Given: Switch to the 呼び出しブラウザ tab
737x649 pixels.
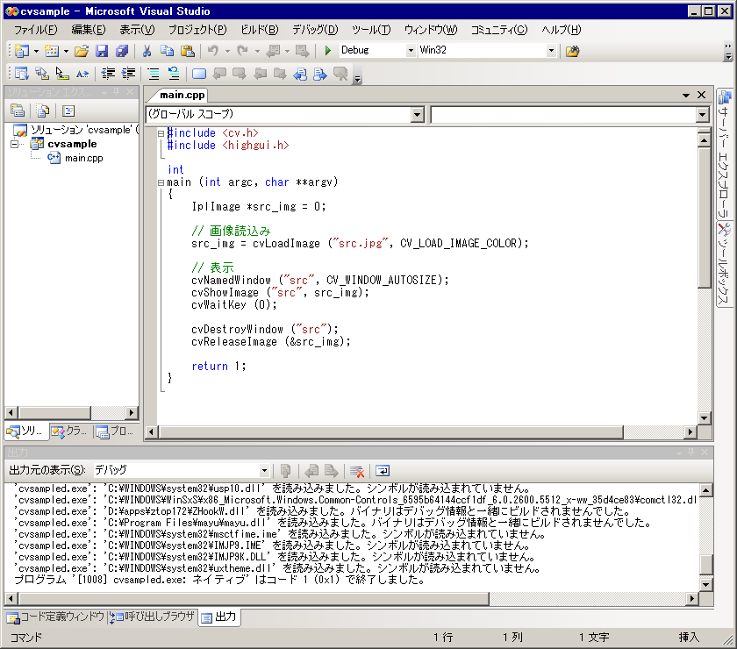Looking at the screenshot, I should pyautogui.click(x=153, y=617).
